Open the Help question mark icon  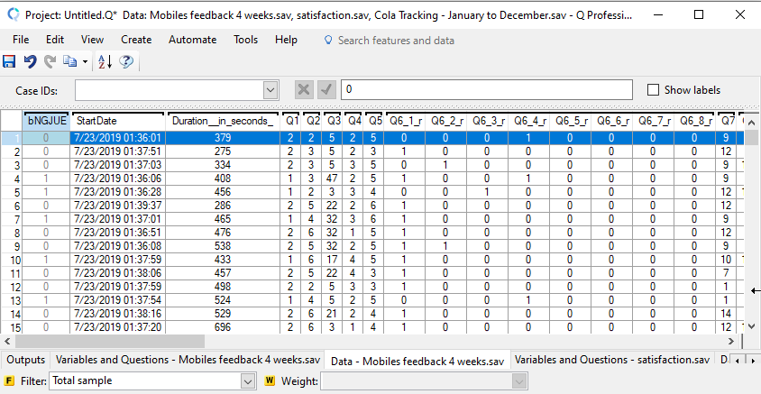pyautogui.click(x=126, y=61)
